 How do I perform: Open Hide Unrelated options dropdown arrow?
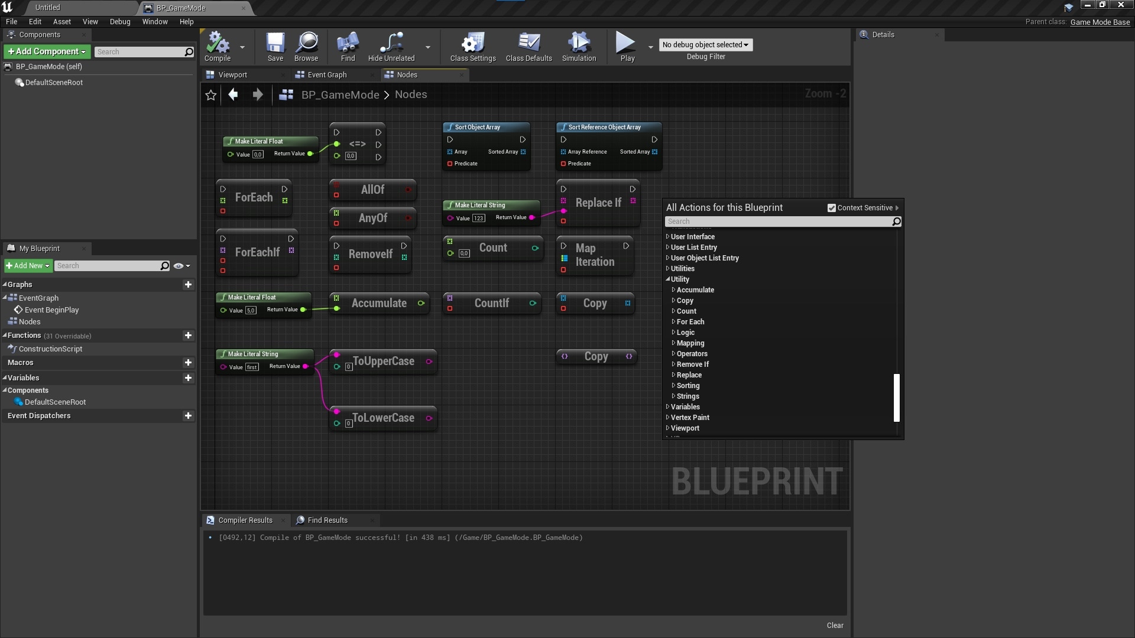coord(428,47)
